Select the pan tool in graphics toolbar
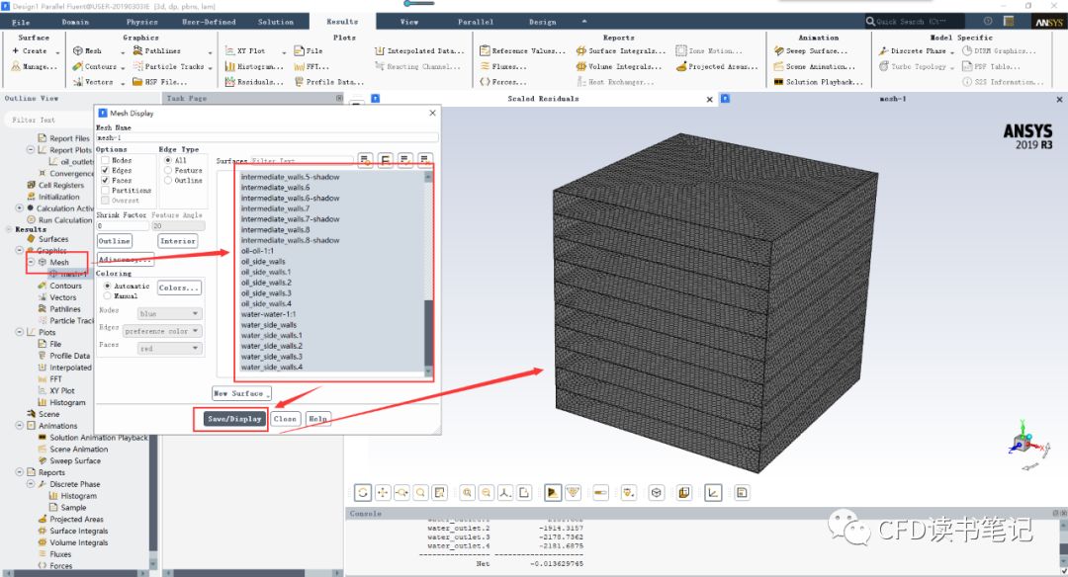 point(383,492)
